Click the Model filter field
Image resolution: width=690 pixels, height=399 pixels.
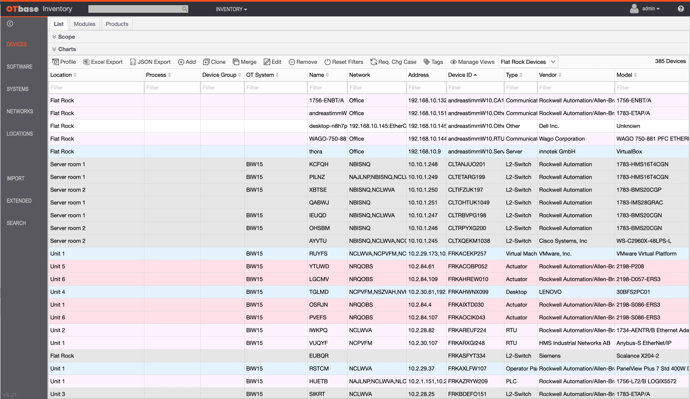pyautogui.click(x=652, y=87)
